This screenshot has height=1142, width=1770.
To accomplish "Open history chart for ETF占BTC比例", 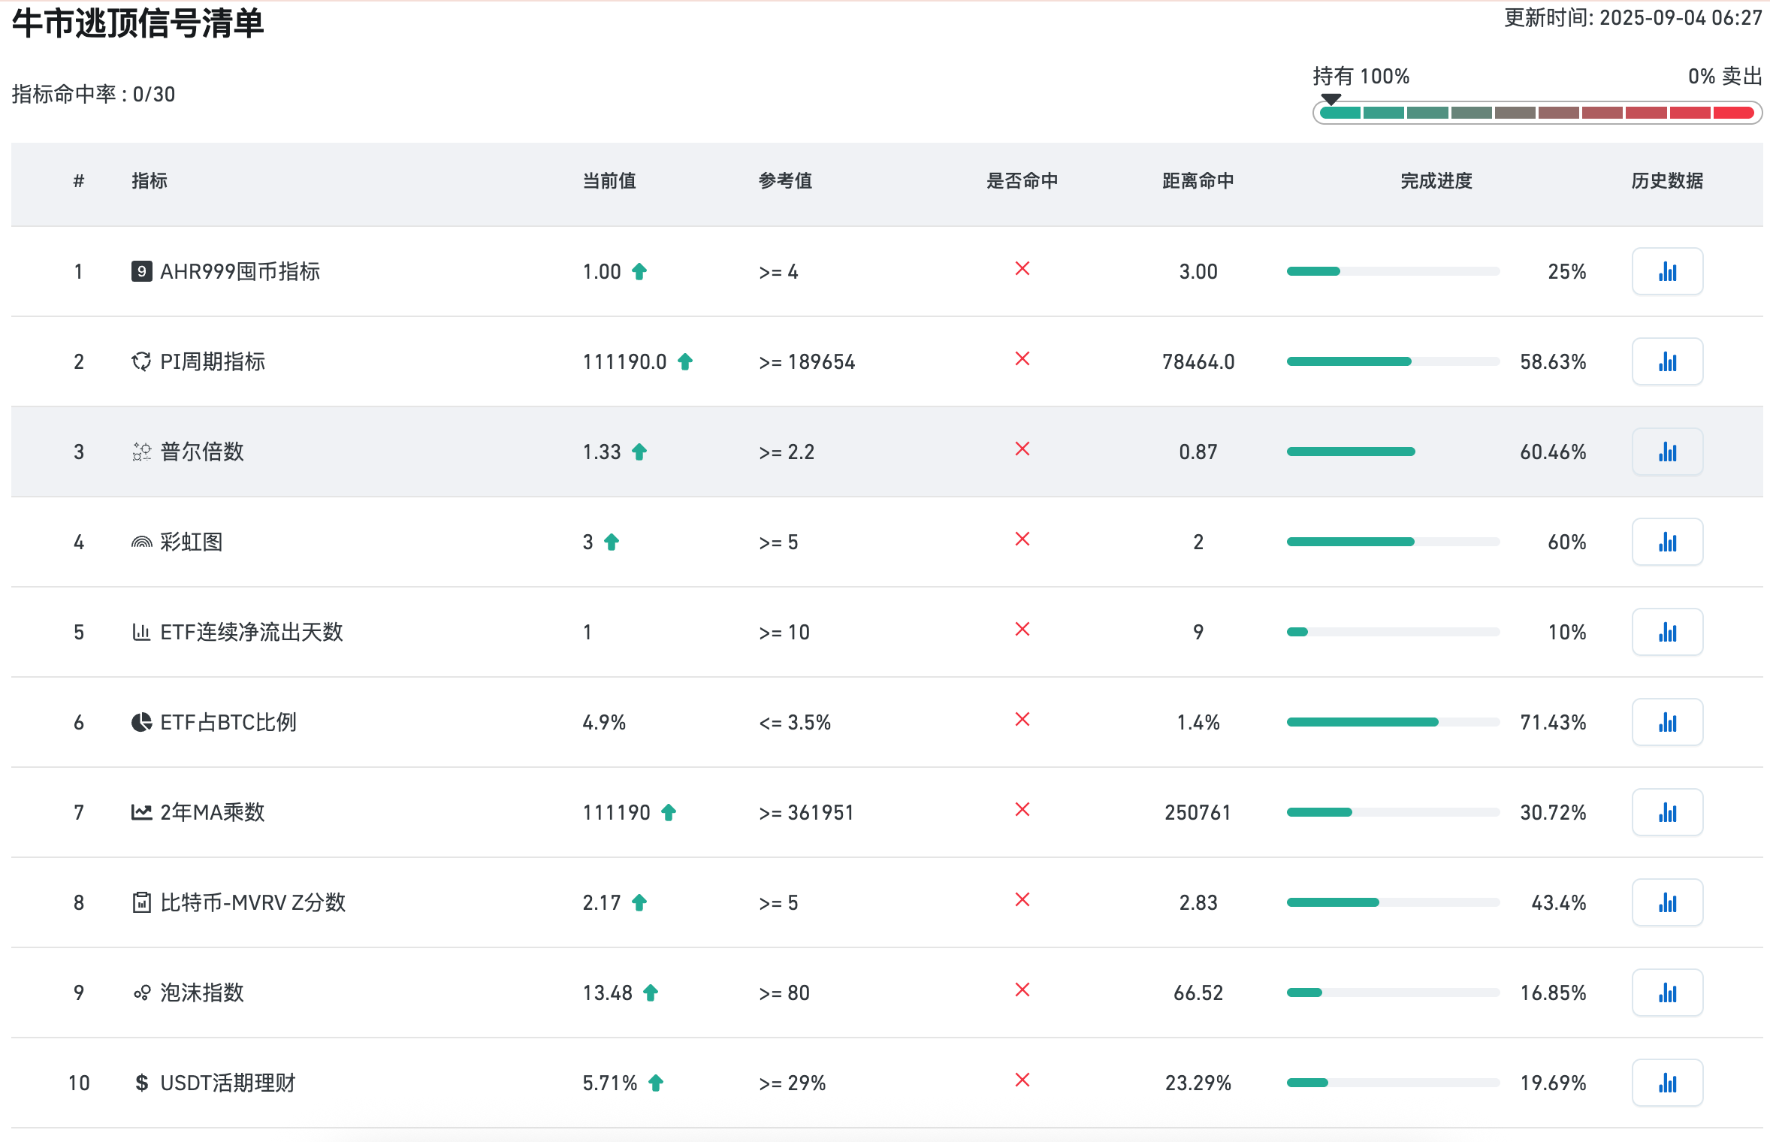I will coord(1666,722).
